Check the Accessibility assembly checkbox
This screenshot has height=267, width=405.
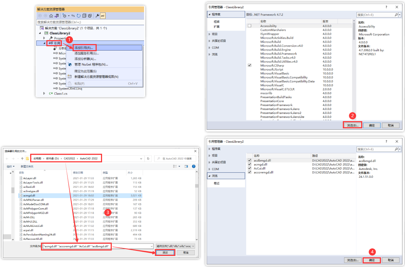249,26
